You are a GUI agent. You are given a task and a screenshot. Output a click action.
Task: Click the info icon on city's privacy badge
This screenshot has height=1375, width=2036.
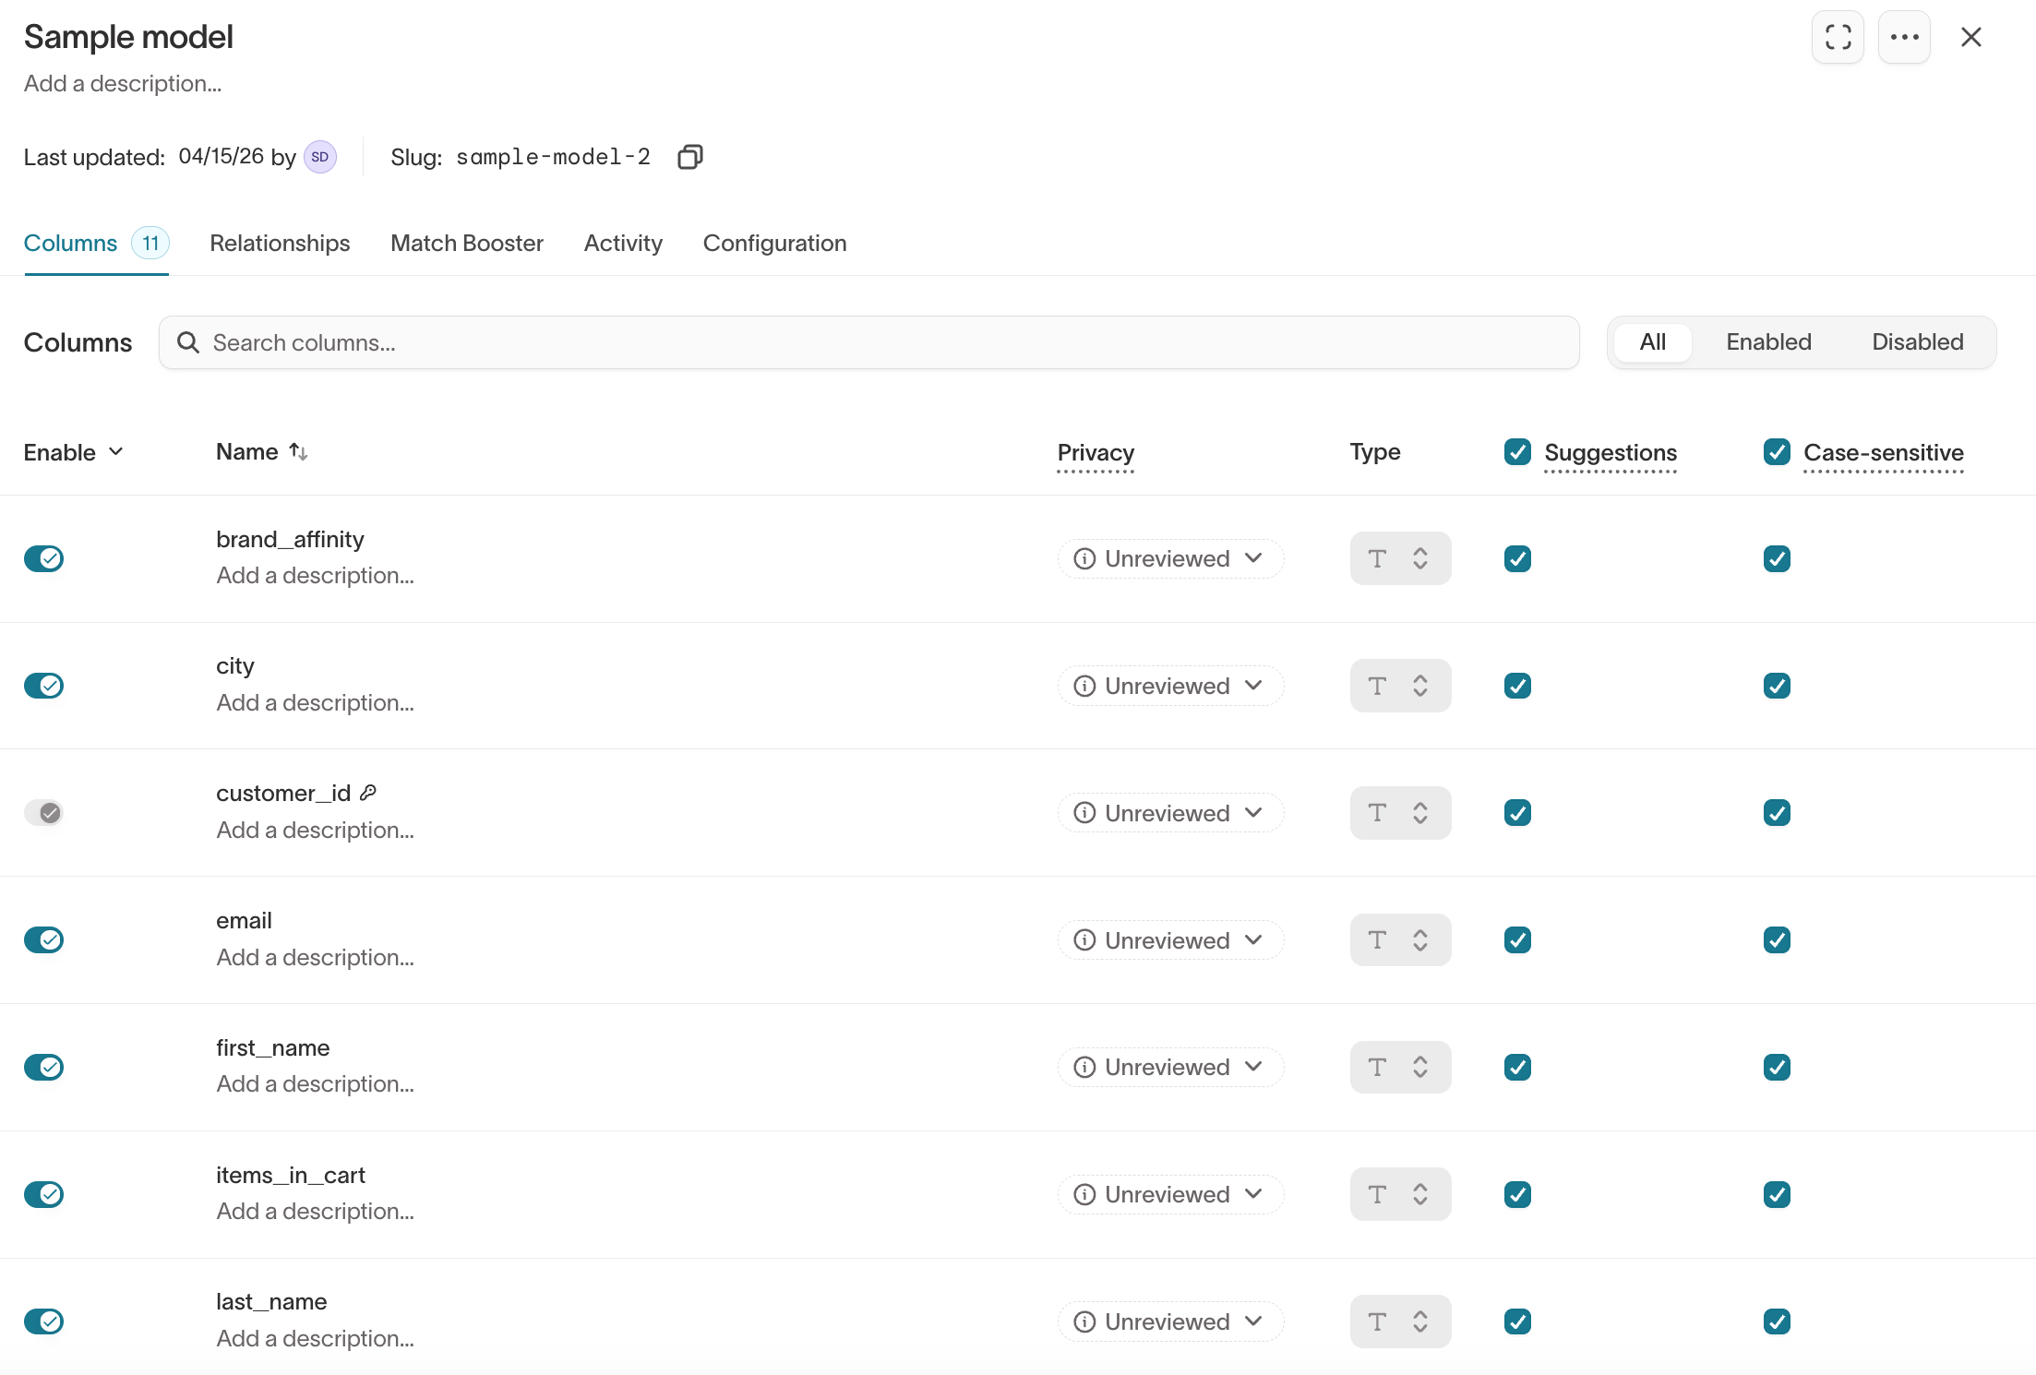click(x=1084, y=686)
